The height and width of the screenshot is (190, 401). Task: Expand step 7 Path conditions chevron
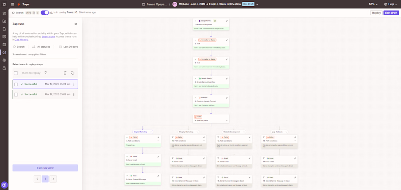158,141
